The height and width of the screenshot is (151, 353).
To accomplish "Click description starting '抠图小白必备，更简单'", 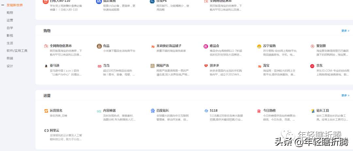I will point(119,8).
